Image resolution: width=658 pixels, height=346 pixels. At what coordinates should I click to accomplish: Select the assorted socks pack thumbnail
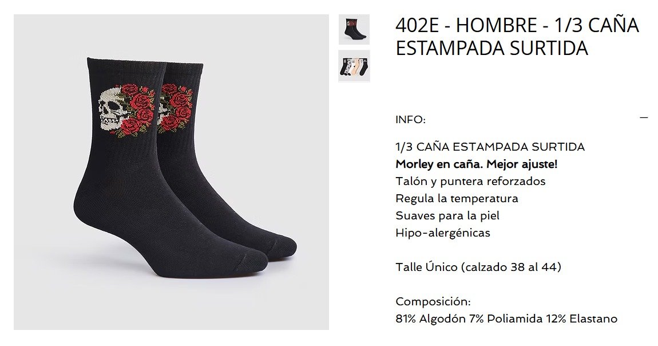(354, 66)
